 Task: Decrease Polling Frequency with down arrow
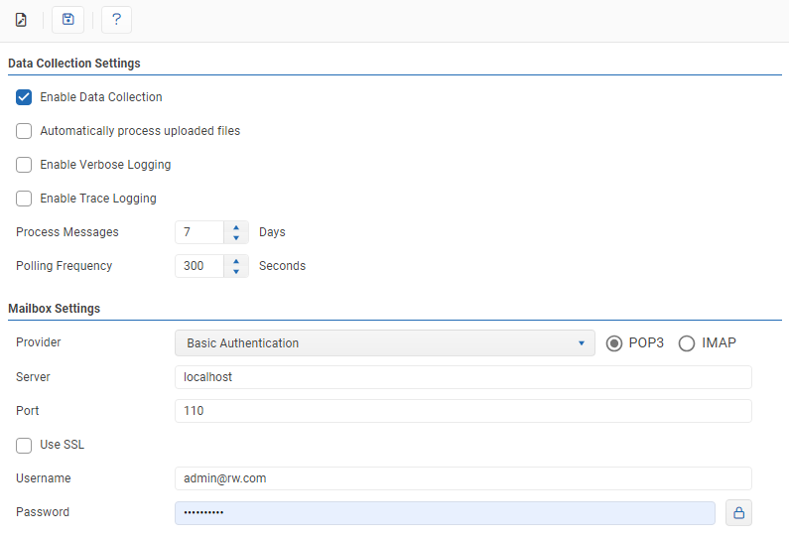236,272
